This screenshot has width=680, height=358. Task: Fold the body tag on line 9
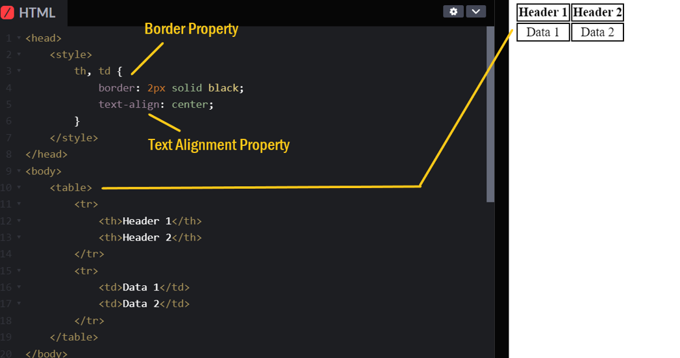point(19,171)
